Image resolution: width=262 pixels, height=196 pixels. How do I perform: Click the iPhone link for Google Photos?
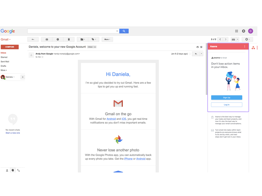click(x=128, y=159)
